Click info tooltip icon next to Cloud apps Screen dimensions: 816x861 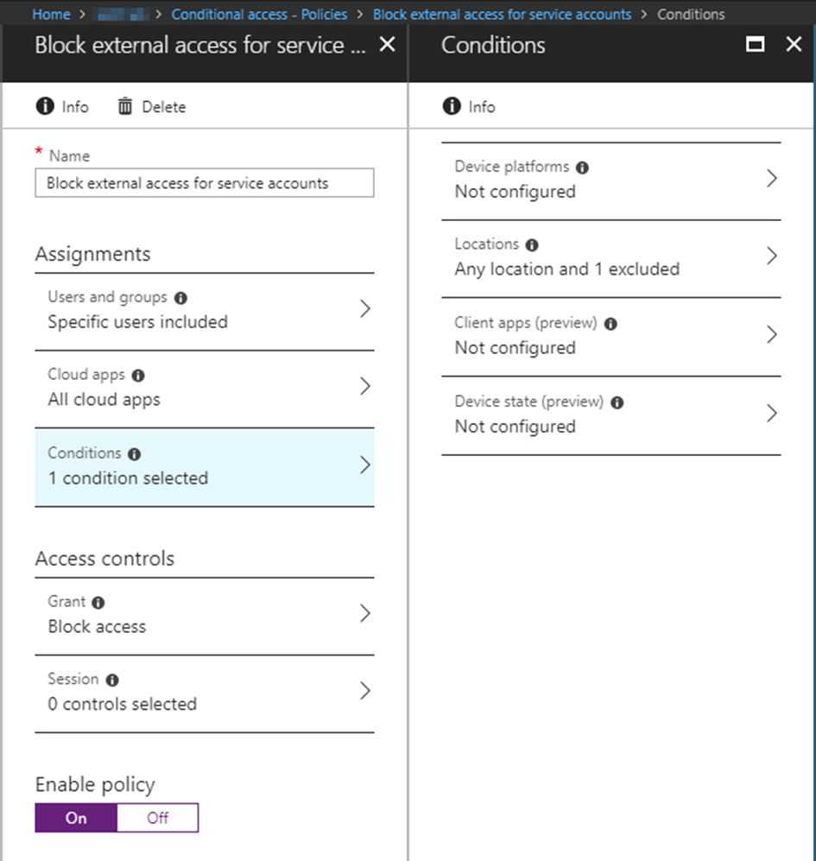click(138, 376)
